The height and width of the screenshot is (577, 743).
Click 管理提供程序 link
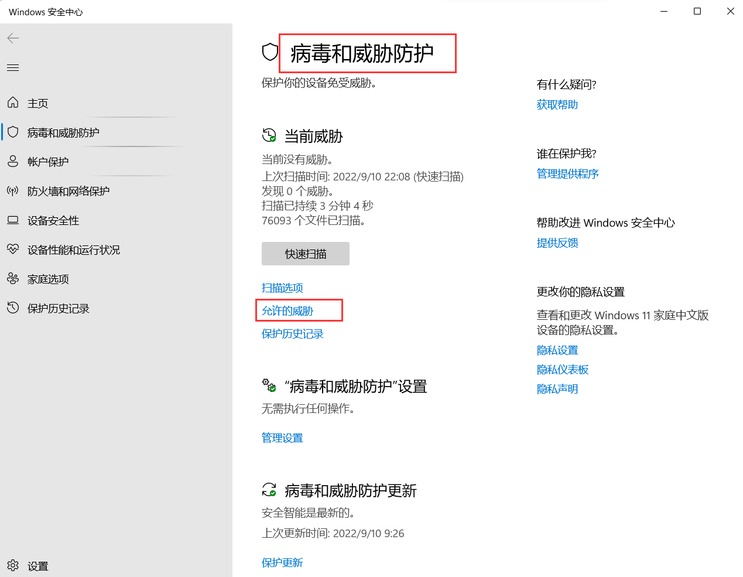tap(568, 173)
